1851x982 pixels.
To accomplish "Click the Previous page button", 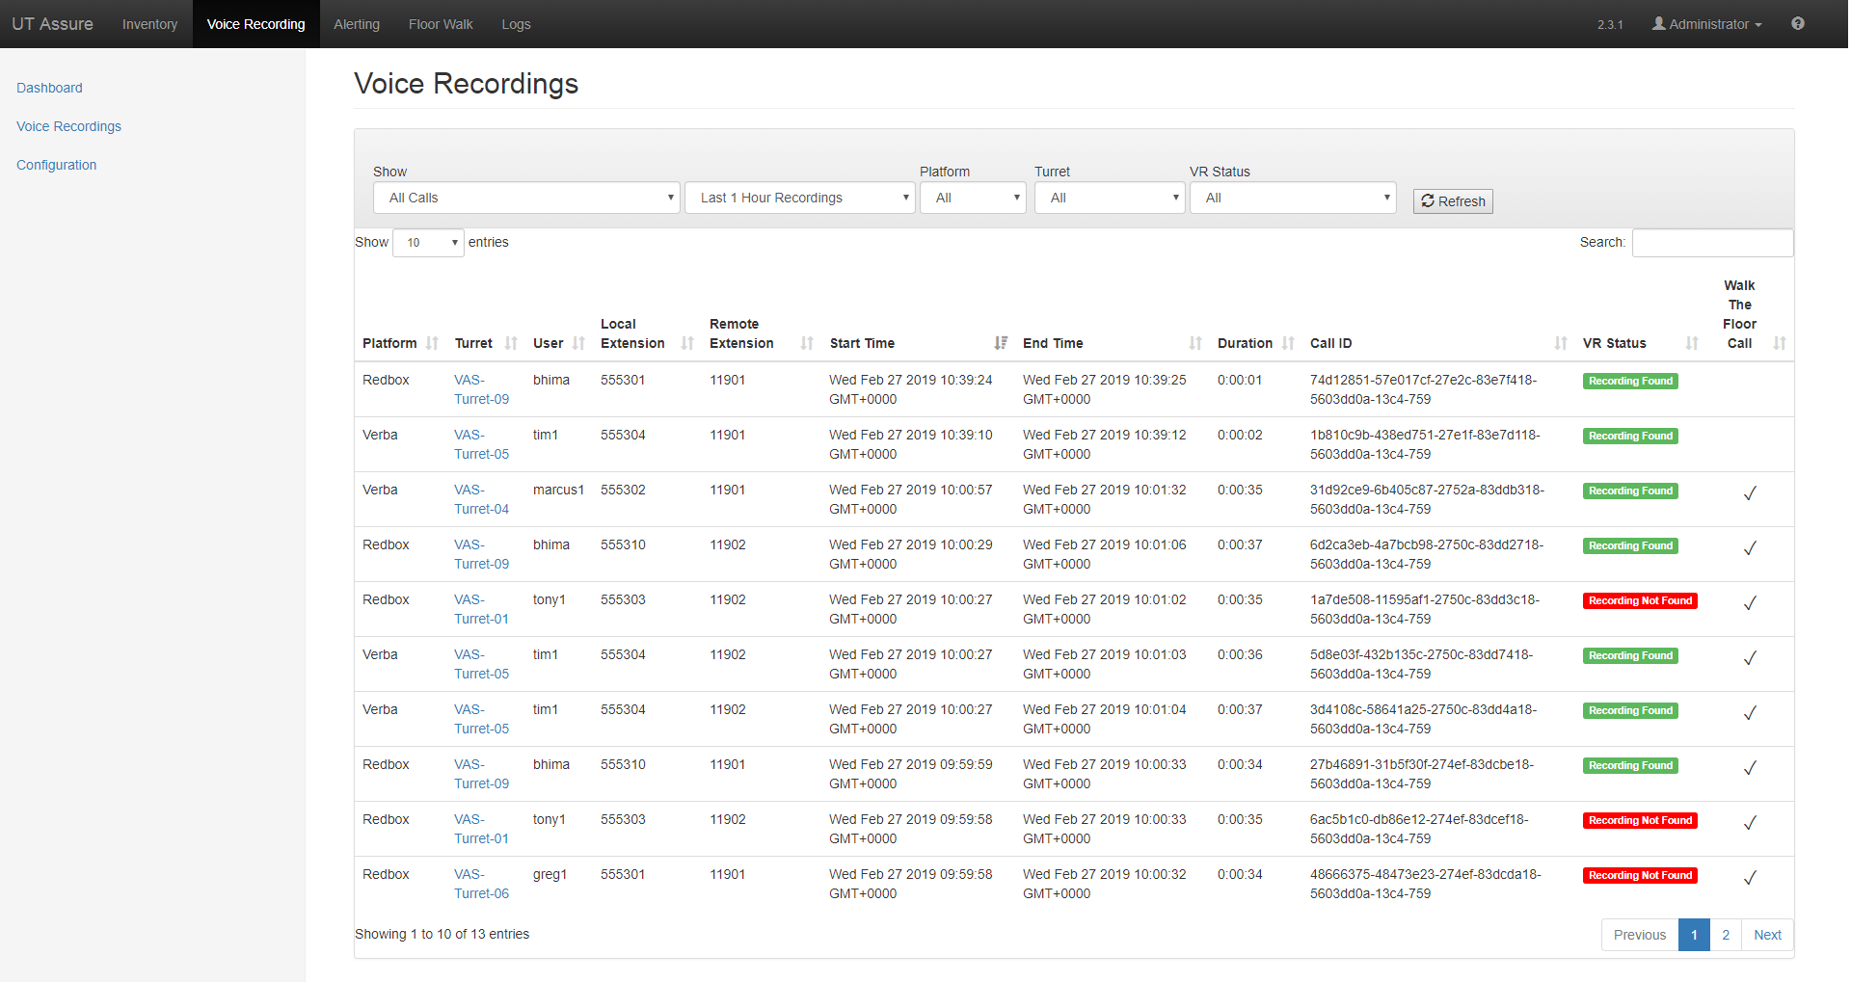I will point(1639,935).
